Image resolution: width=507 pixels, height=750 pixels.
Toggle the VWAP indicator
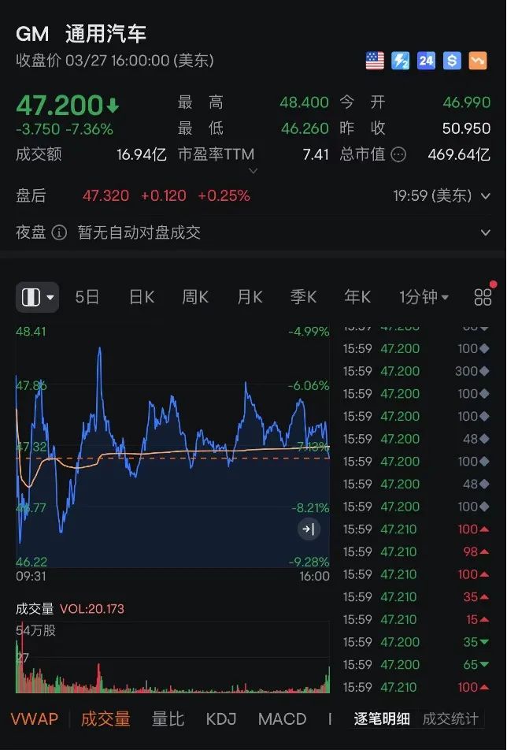tap(35, 719)
